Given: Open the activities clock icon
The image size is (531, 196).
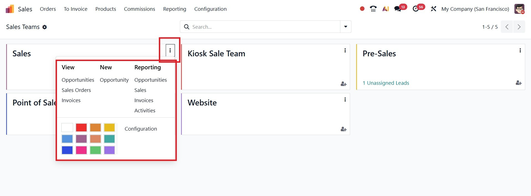Looking at the screenshot, I should pyautogui.click(x=416, y=9).
